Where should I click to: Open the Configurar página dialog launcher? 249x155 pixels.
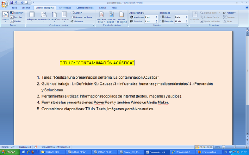pos(93,25)
